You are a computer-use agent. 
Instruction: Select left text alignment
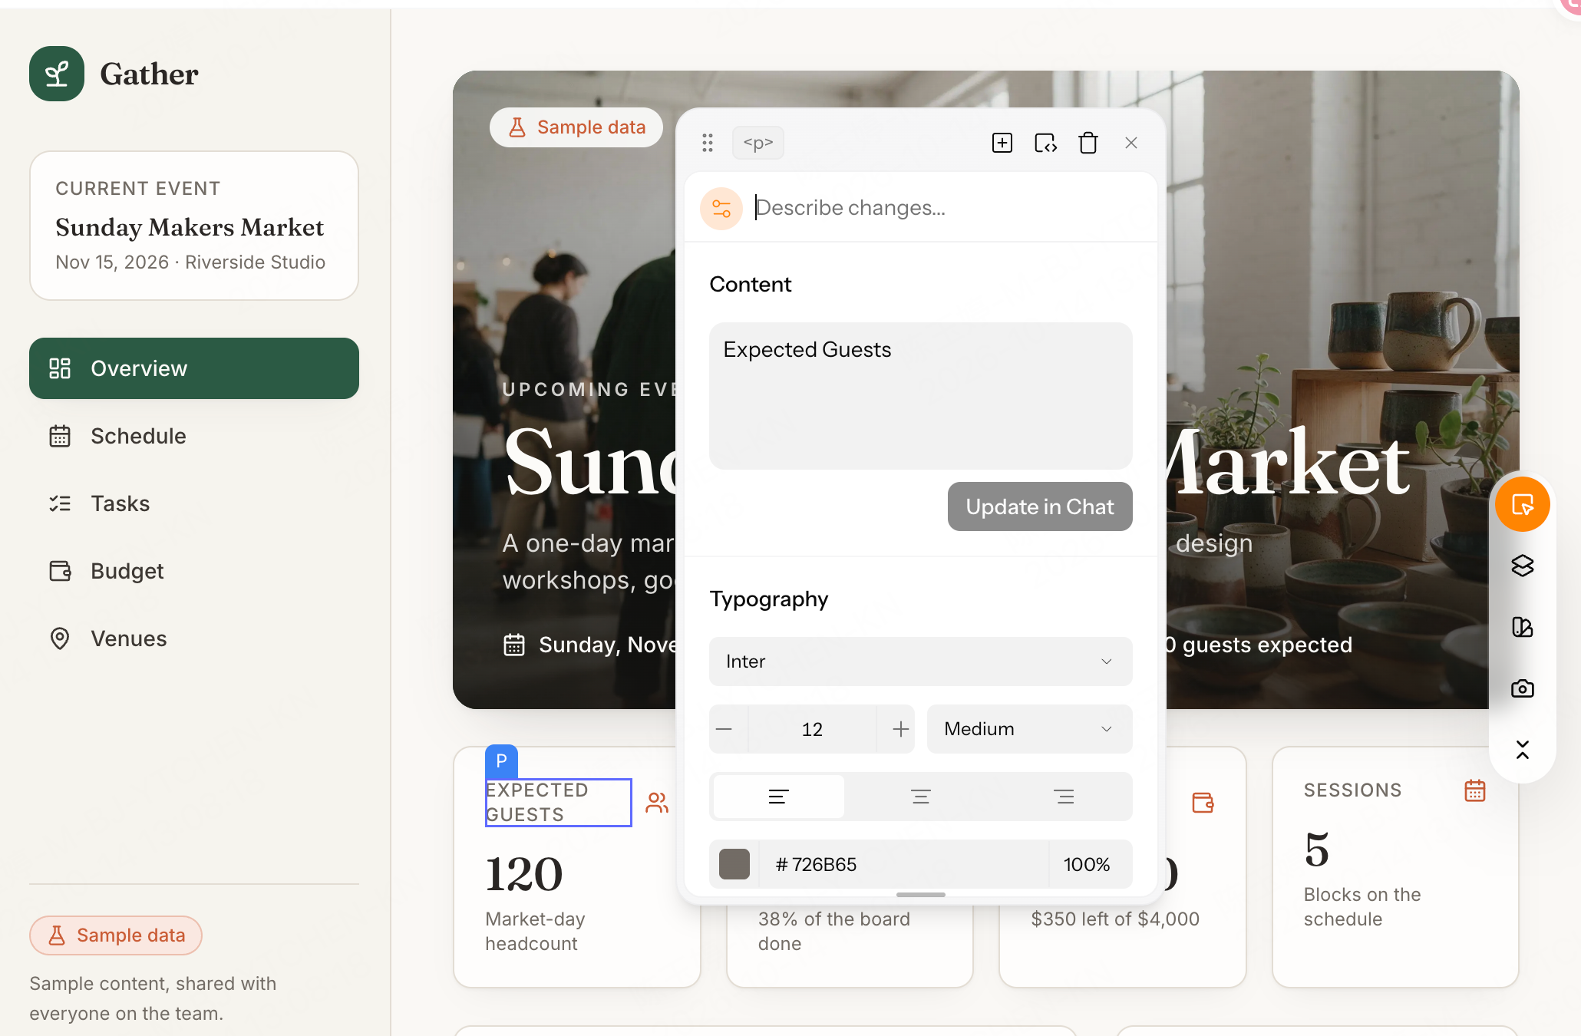pos(778,797)
